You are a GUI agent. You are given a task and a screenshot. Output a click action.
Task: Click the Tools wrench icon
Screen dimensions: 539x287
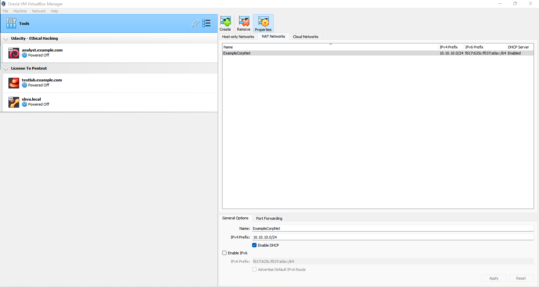pyautogui.click(x=11, y=23)
